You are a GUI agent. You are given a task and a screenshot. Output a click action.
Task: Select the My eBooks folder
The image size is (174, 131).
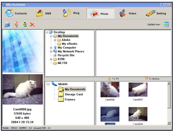click(x=69, y=44)
